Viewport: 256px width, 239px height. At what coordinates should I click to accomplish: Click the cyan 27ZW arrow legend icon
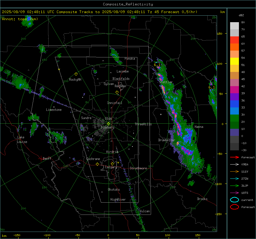234,179
